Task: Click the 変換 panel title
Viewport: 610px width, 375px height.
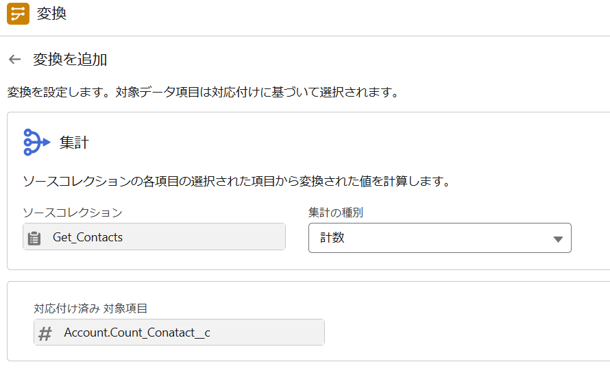Action: tap(51, 14)
